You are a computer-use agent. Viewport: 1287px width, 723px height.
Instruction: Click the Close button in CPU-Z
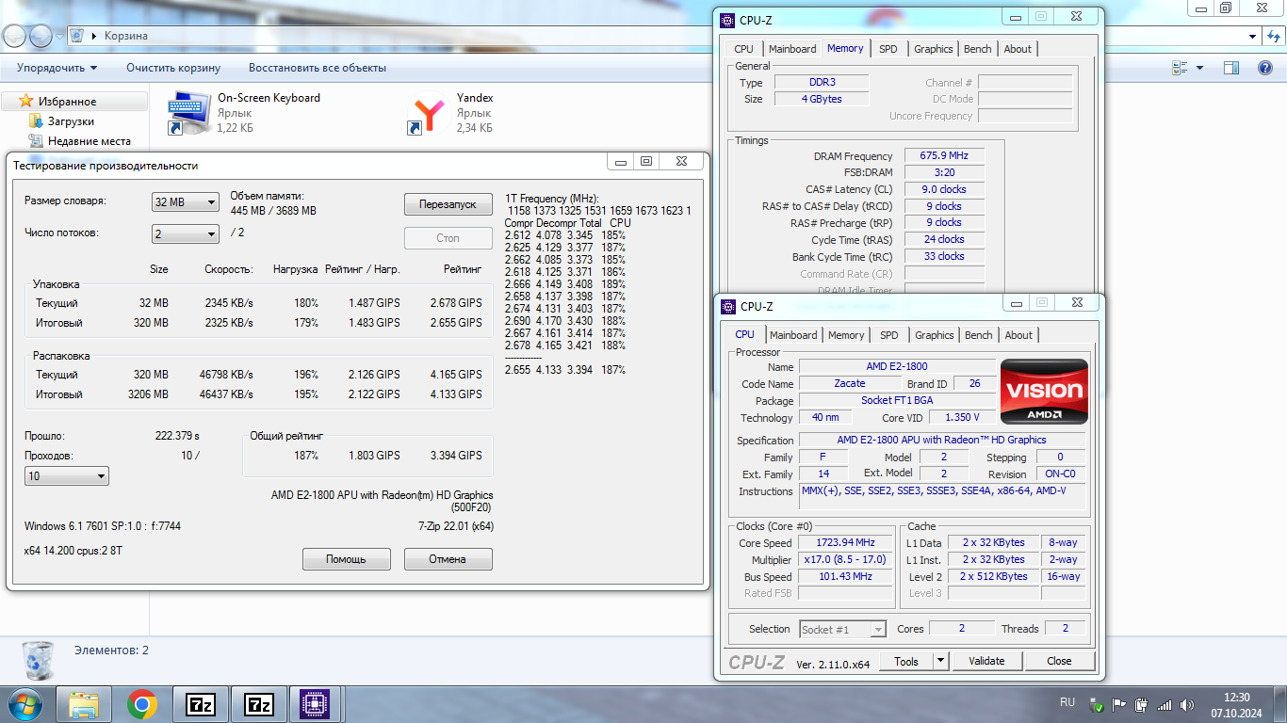pos(1060,661)
